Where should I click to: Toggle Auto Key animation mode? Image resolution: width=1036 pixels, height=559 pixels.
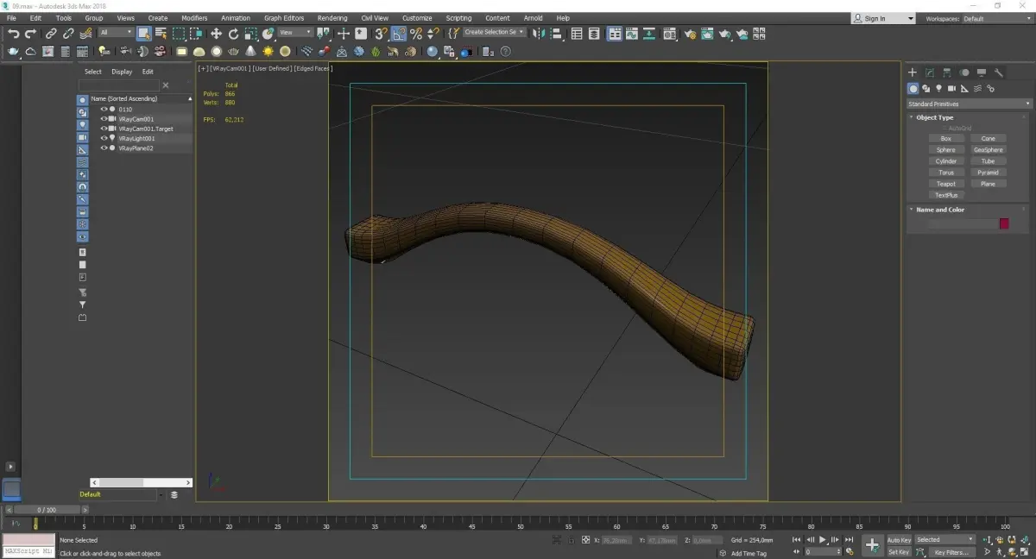[899, 540]
